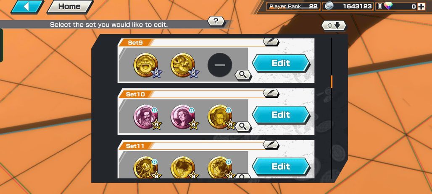Image resolution: width=432 pixels, height=194 pixels.
Task: Edit the Set11 medal set
Action: (281, 166)
